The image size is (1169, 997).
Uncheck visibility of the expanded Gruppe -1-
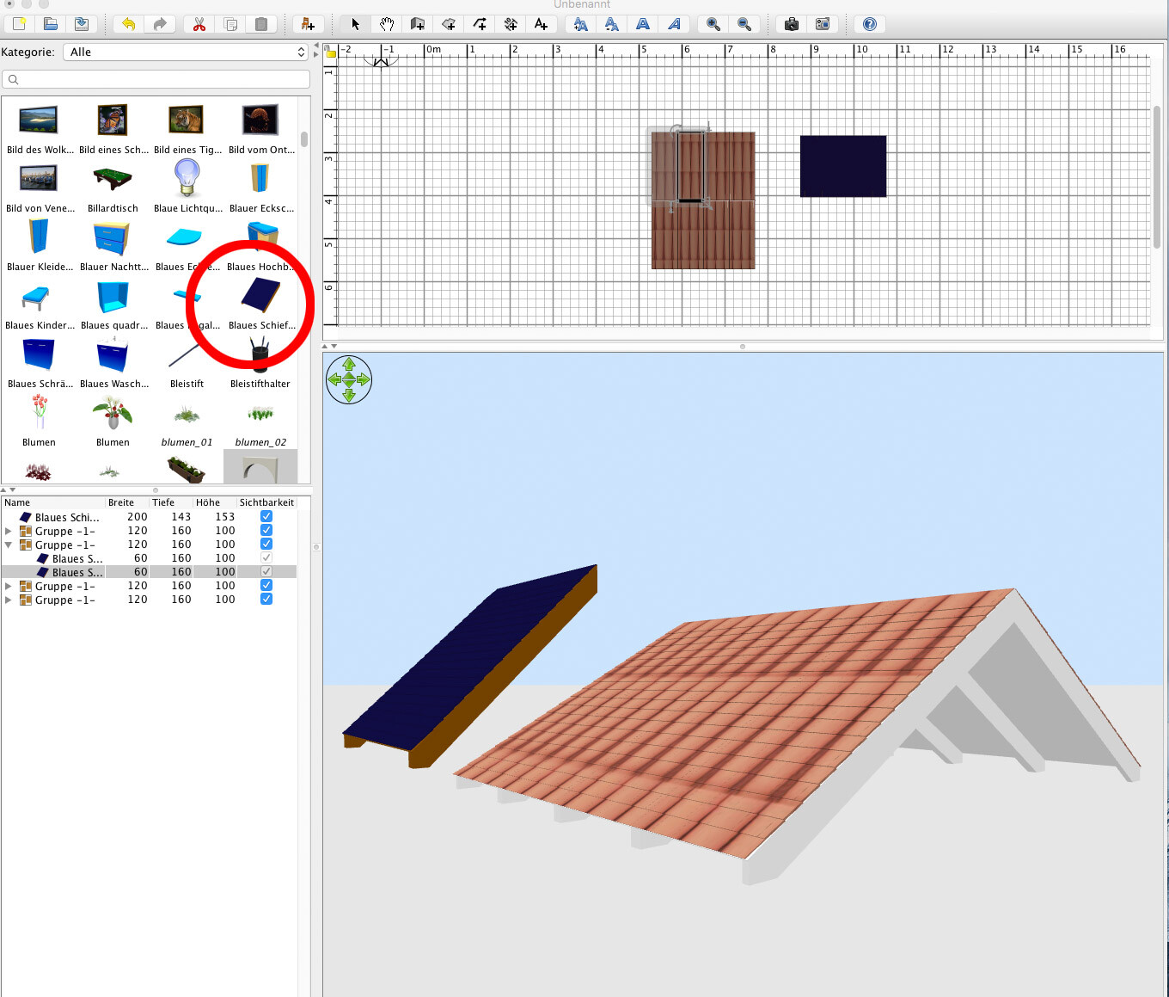point(266,545)
